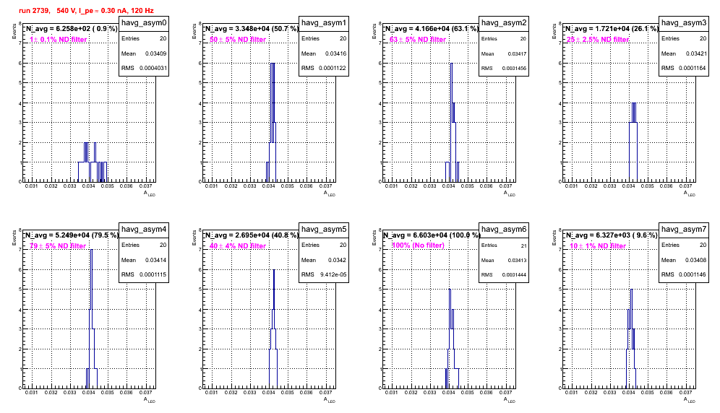Click the N_avg = 6.603e+04 label
The height and width of the screenshot is (413, 720).
[x=432, y=235]
